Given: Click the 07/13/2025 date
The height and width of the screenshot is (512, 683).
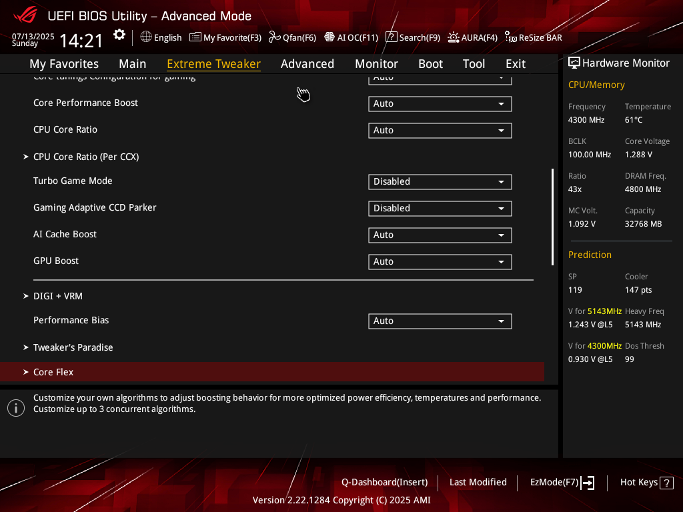Looking at the screenshot, I should (x=33, y=37).
